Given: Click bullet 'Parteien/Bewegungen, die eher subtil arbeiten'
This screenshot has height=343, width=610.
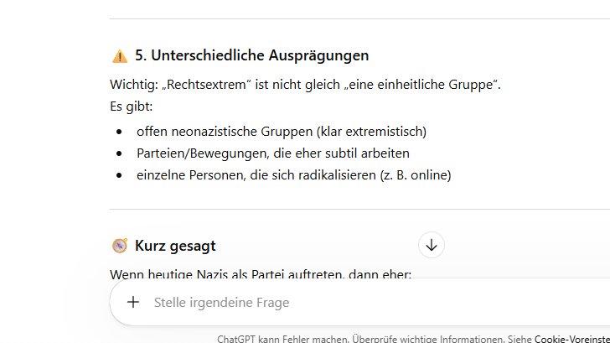Looking at the screenshot, I should (272, 153).
